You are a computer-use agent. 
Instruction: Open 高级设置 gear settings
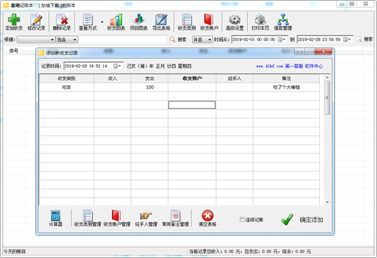click(234, 22)
